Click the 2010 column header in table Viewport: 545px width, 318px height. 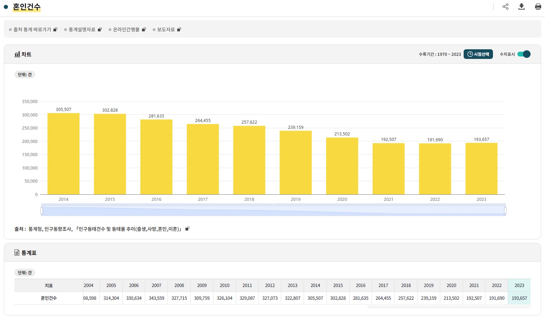(x=224, y=285)
